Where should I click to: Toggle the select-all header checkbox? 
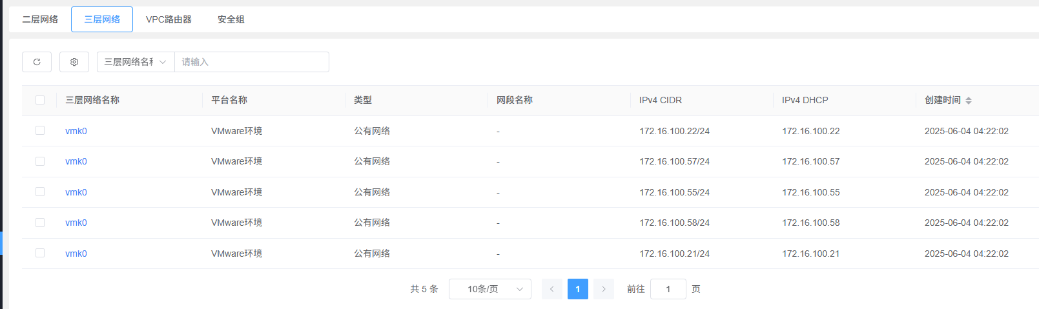[40, 100]
